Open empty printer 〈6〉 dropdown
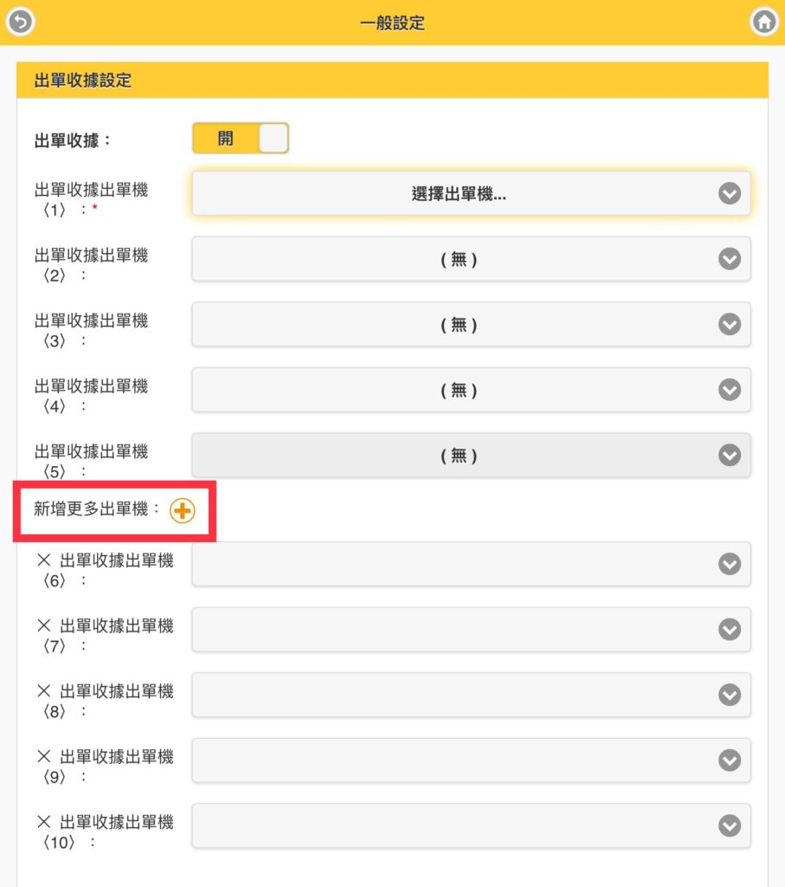Viewport: 785px width, 887px height. click(x=472, y=564)
